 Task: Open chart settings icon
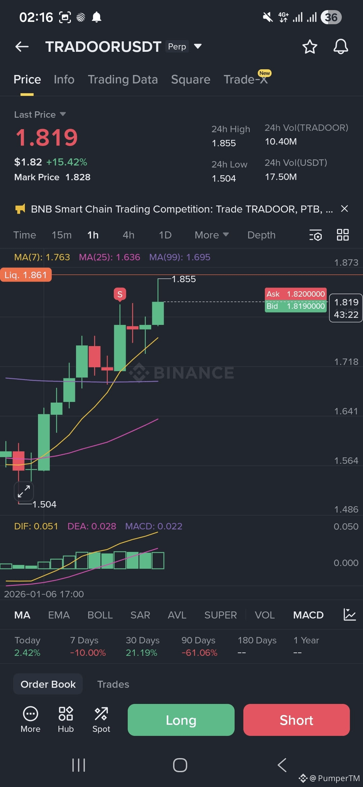point(316,235)
